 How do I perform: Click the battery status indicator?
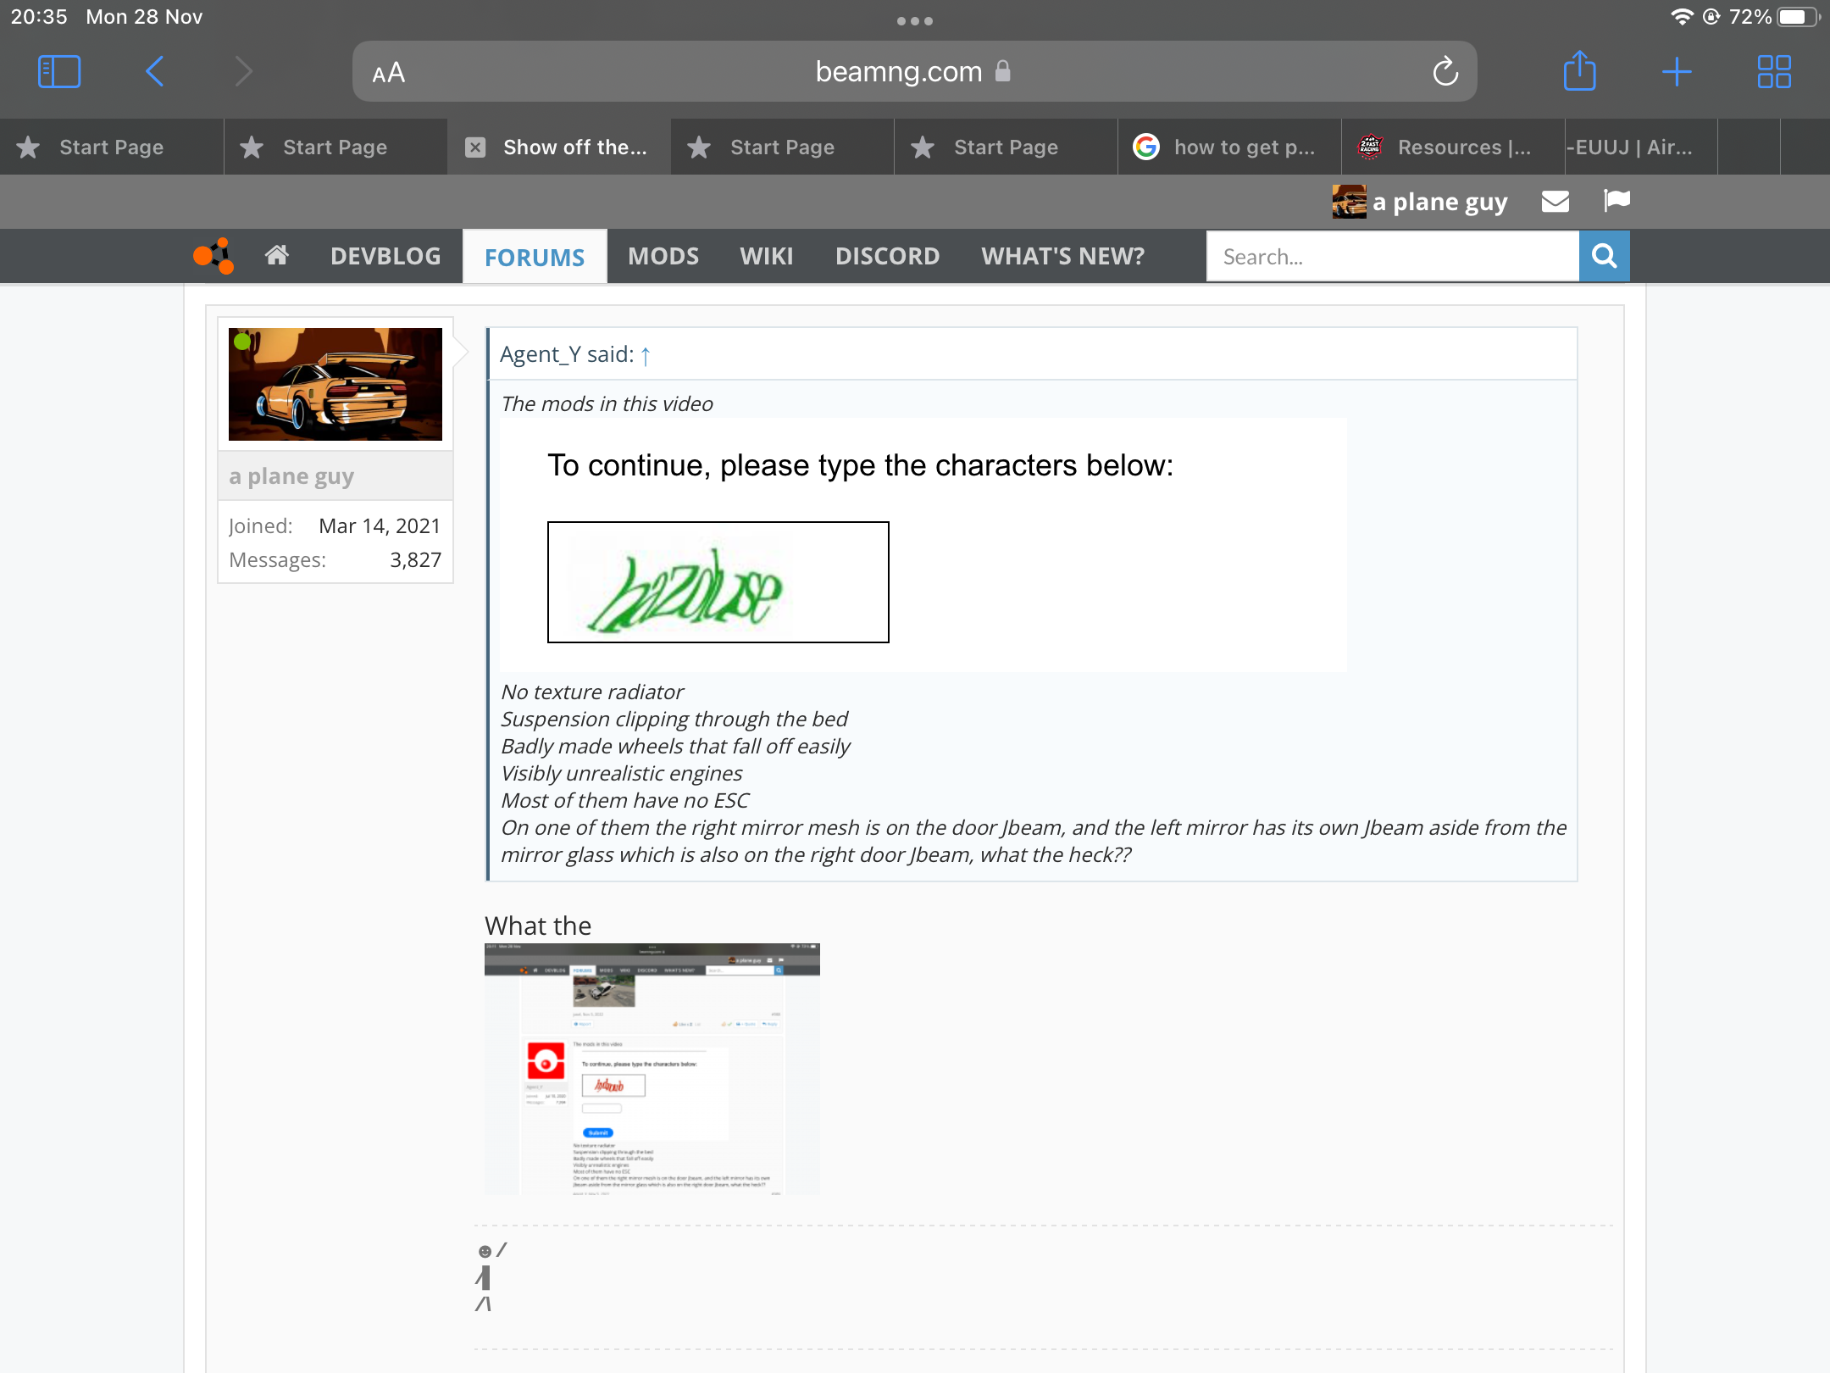[1797, 17]
